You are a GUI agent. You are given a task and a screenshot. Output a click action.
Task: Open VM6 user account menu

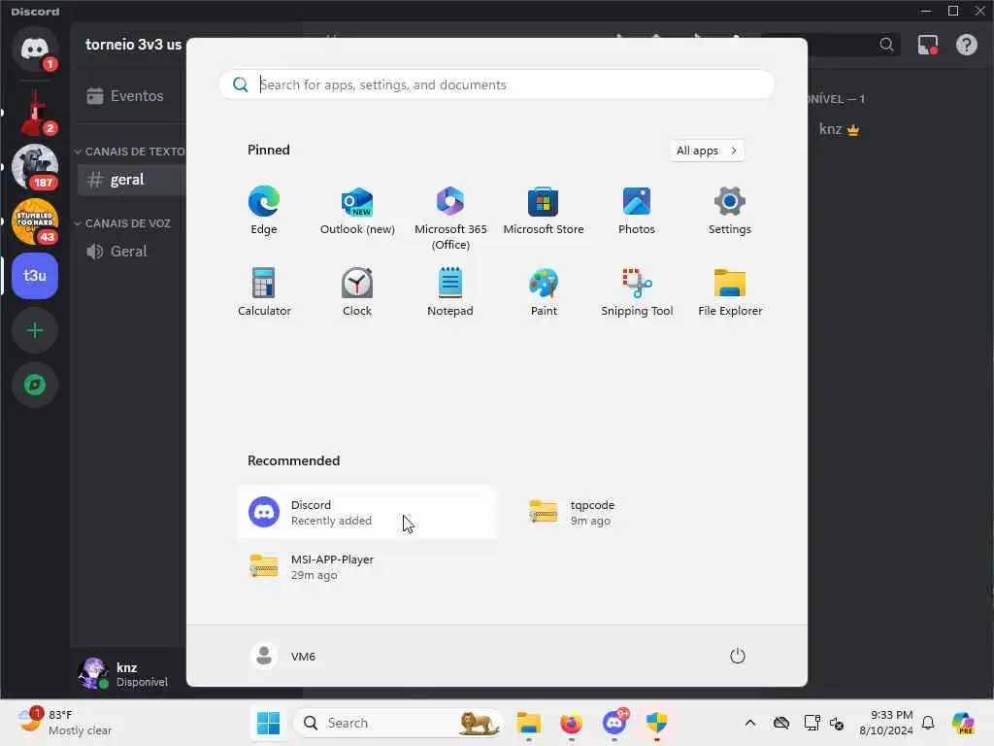pyautogui.click(x=282, y=656)
